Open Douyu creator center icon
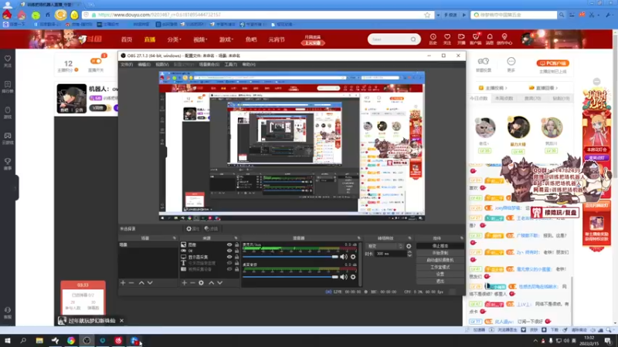 click(504, 39)
